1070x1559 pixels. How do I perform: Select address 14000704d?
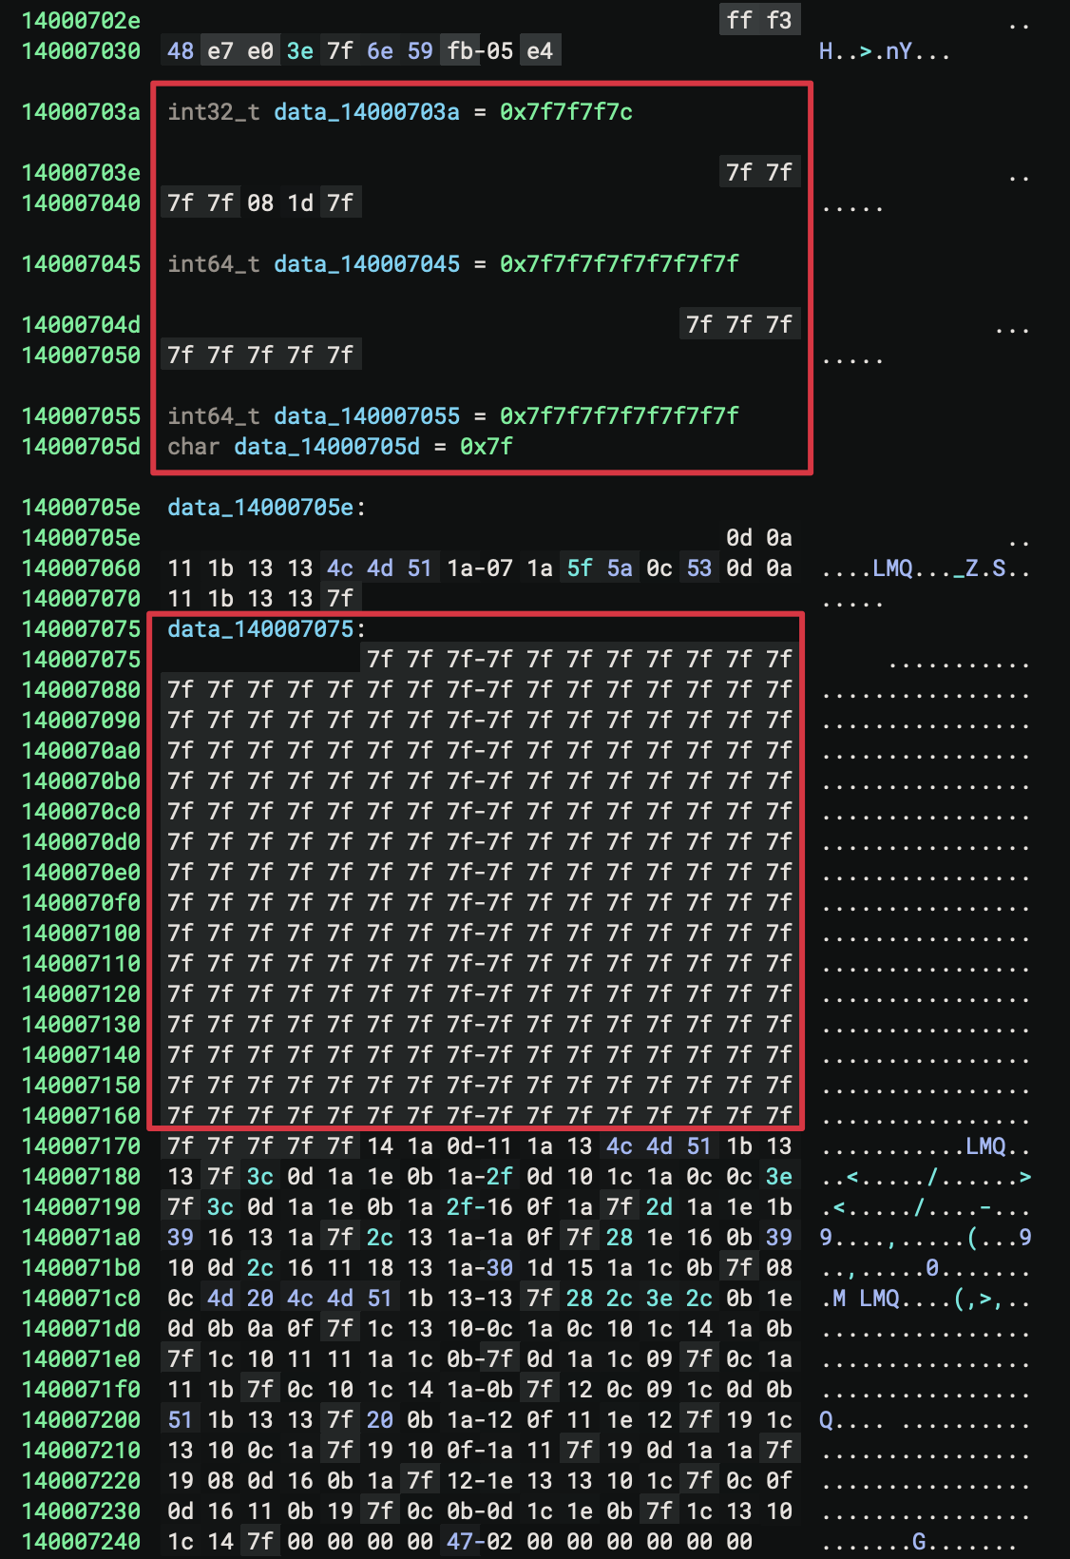click(x=81, y=324)
